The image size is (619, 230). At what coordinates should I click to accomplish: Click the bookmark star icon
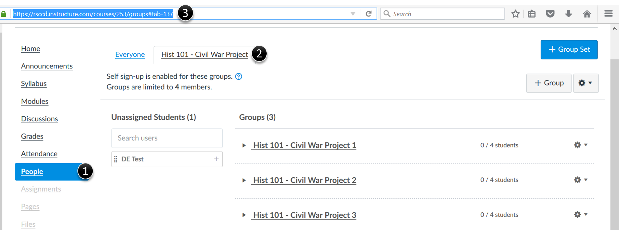pyautogui.click(x=515, y=14)
